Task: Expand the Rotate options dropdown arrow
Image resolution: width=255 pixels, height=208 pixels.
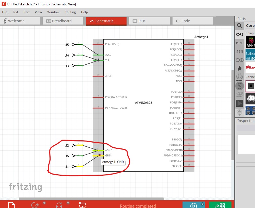Action: point(44,203)
